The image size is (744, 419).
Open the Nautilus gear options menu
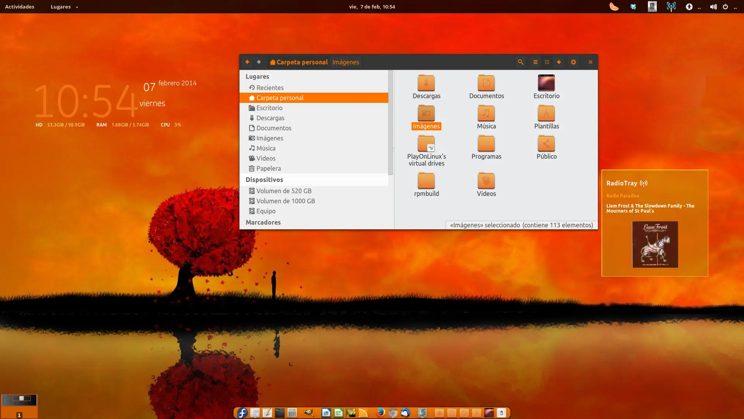573,62
